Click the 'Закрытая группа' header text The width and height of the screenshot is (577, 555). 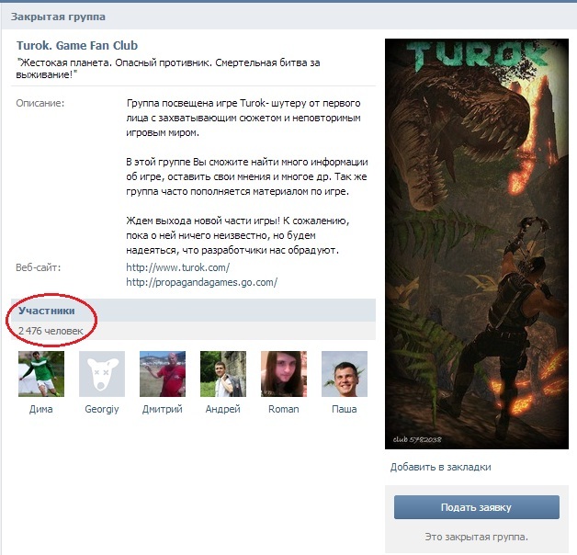click(58, 17)
